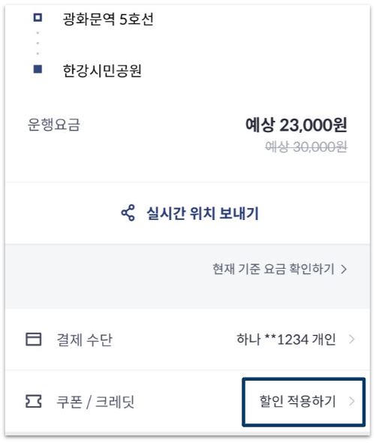Expand the chevron after 현재 기준 요금 확인하기
This screenshot has height=443, width=376.
[x=344, y=270]
